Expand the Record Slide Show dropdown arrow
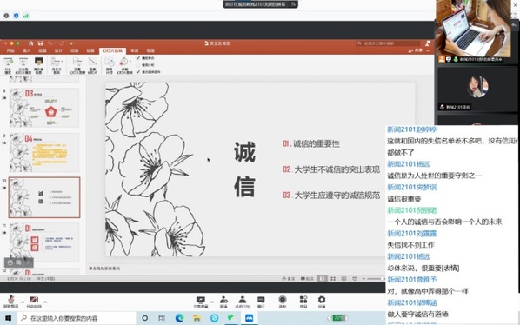Viewport: 520px width, 325px height. pyautogui.click(x=130, y=62)
